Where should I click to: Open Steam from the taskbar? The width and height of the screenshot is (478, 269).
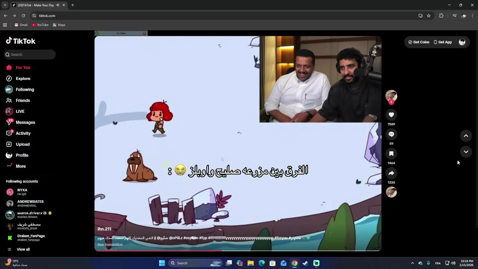pos(305,263)
